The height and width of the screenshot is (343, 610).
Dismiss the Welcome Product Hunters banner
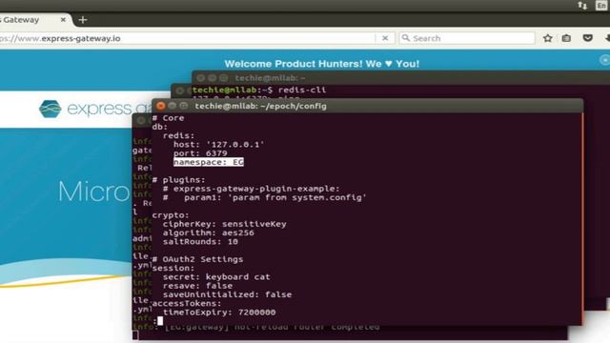pyautogui.click(x=605, y=60)
